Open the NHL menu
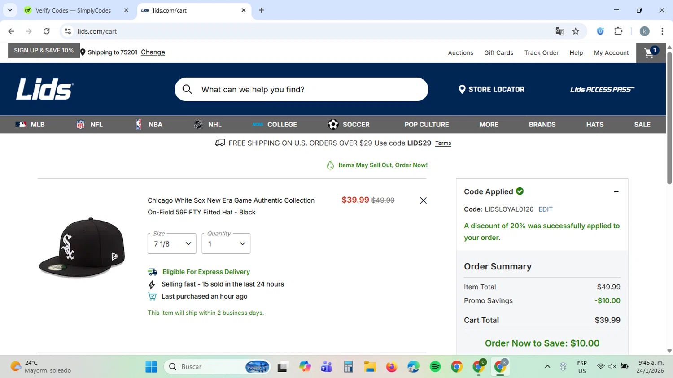Screen dimensions: 673x378 (208, 125)
